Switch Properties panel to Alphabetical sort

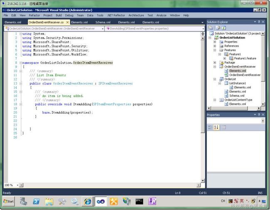click(216, 127)
